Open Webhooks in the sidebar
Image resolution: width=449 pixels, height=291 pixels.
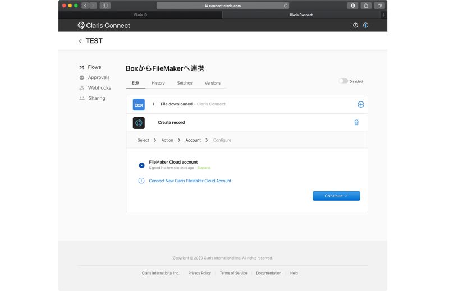tap(99, 88)
